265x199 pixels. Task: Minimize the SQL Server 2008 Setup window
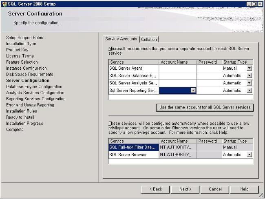coord(249,4)
